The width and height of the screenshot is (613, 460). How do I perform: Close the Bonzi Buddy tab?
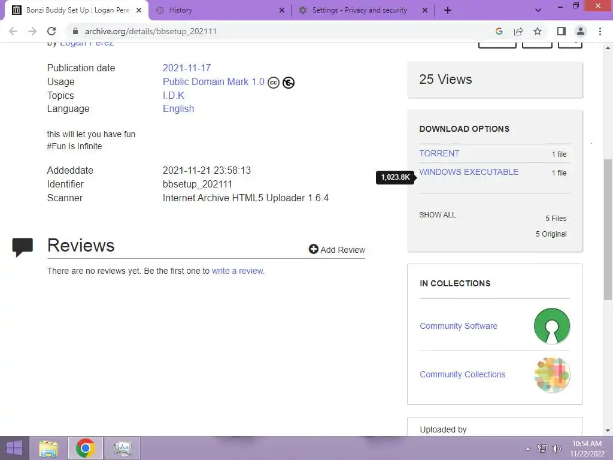(139, 10)
